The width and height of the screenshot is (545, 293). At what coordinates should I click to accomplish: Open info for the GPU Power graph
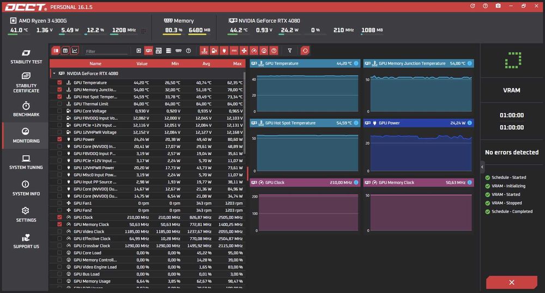pyautogui.click(x=470, y=123)
